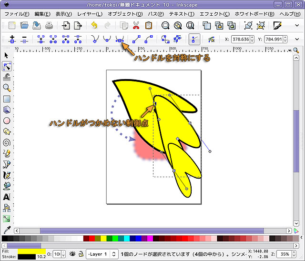305x261 pixels.
Task: Click the Undo arrow icon
Action: click(x=94, y=25)
